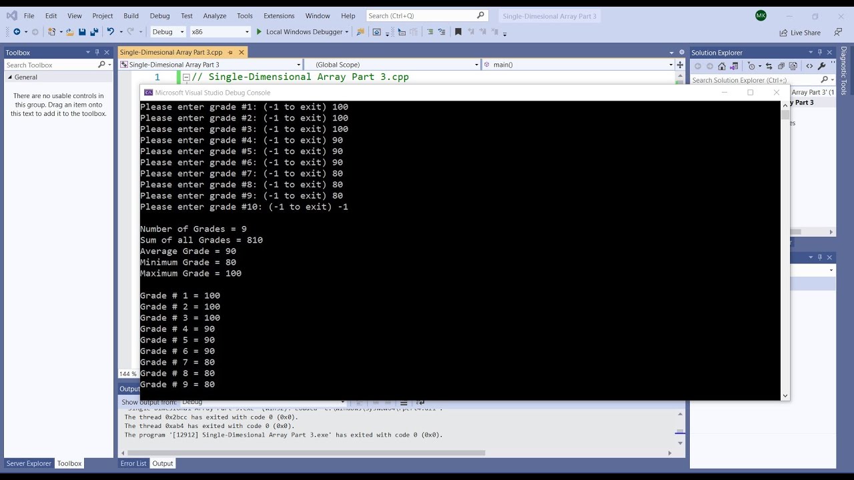Click the New Project toolbar icon
The image size is (854, 480).
51,31
